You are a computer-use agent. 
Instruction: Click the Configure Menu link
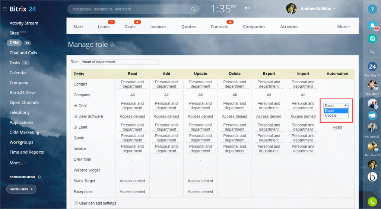point(22,177)
